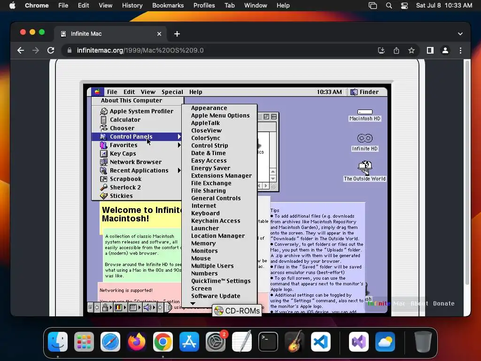Open the Mac OS 9 View menu
This screenshot has width=481, height=361.
point(148,92)
